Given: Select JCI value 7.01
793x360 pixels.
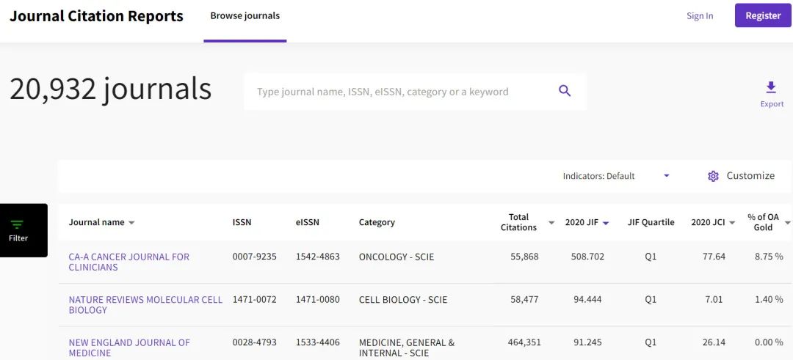Looking at the screenshot, I should tap(714, 299).
